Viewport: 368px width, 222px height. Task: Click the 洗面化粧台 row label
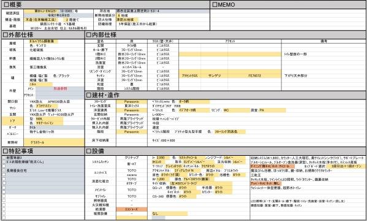pyautogui.click(x=101, y=182)
